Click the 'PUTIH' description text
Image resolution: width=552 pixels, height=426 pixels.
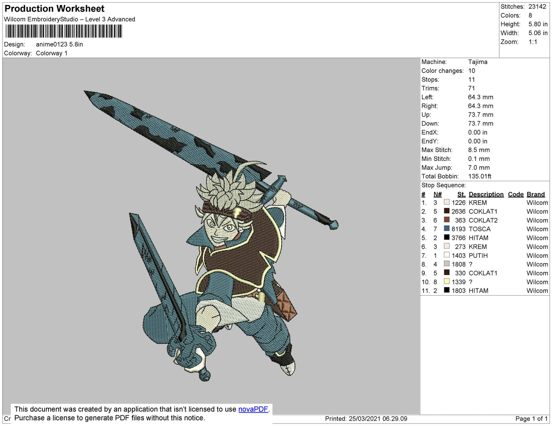pos(478,256)
